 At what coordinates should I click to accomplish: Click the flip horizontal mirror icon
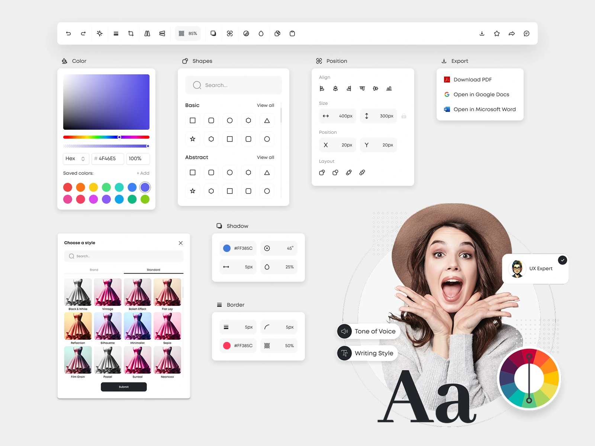[x=147, y=33]
